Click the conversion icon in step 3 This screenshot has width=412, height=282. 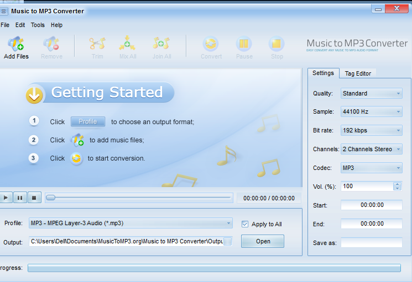76,158
